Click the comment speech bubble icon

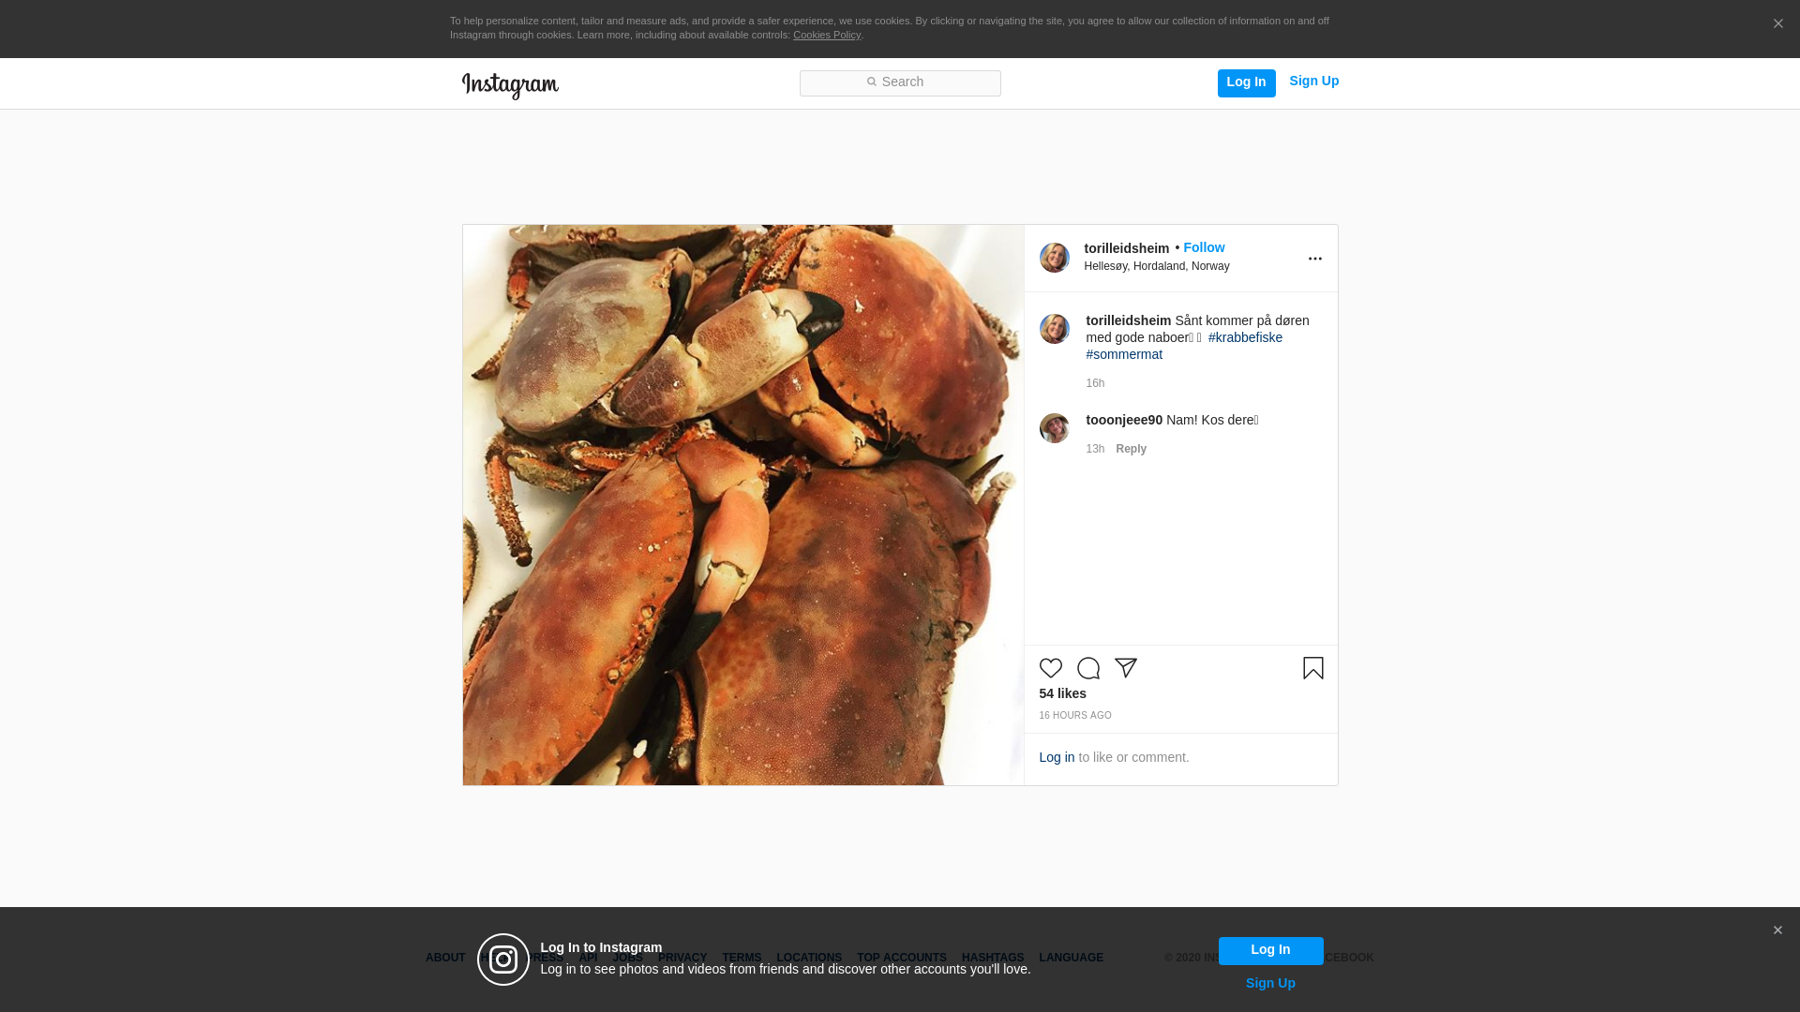(1087, 668)
